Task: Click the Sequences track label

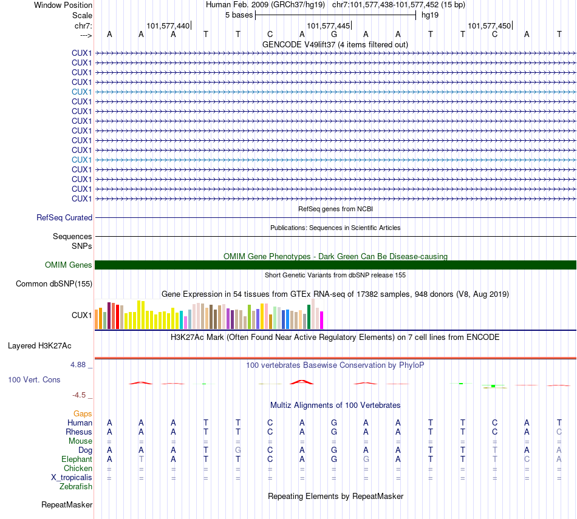Action: point(72,237)
